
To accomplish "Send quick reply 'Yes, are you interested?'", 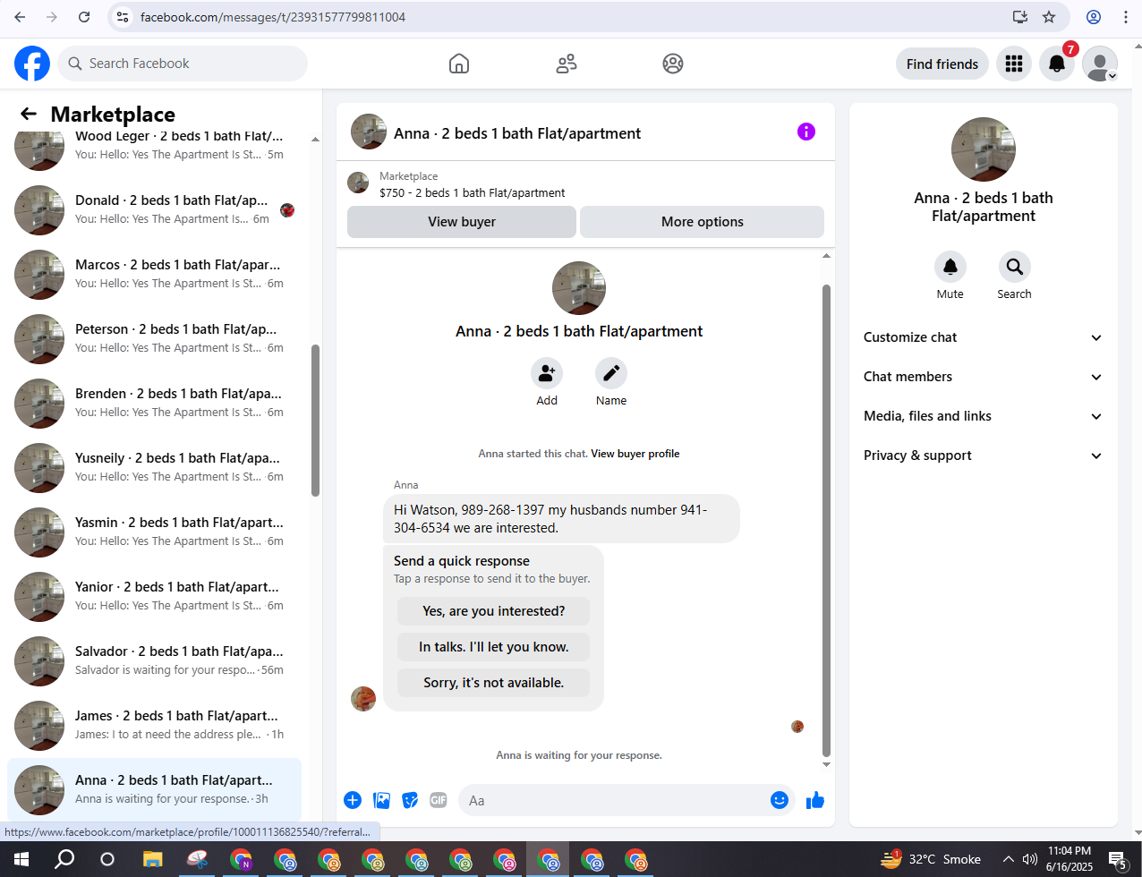I will click(494, 611).
